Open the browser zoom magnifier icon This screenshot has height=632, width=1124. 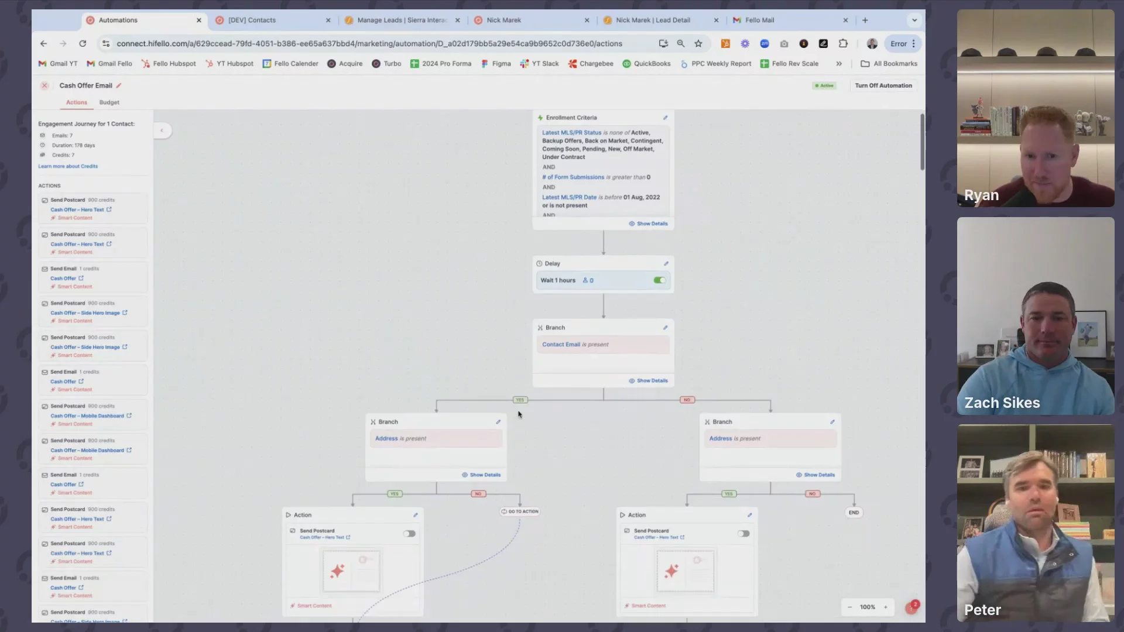(x=681, y=43)
